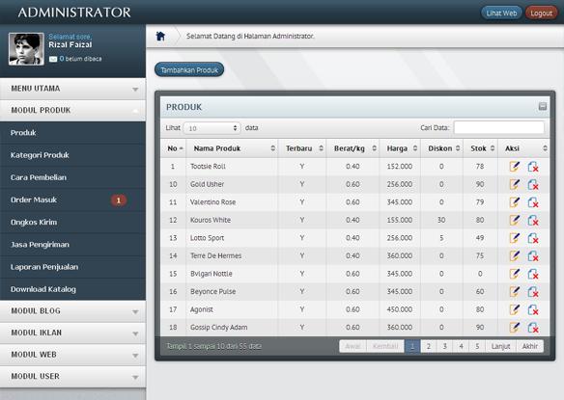Open Kategori Produk menu item
Viewport: 564px width, 400px height.
click(x=72, y=155)
